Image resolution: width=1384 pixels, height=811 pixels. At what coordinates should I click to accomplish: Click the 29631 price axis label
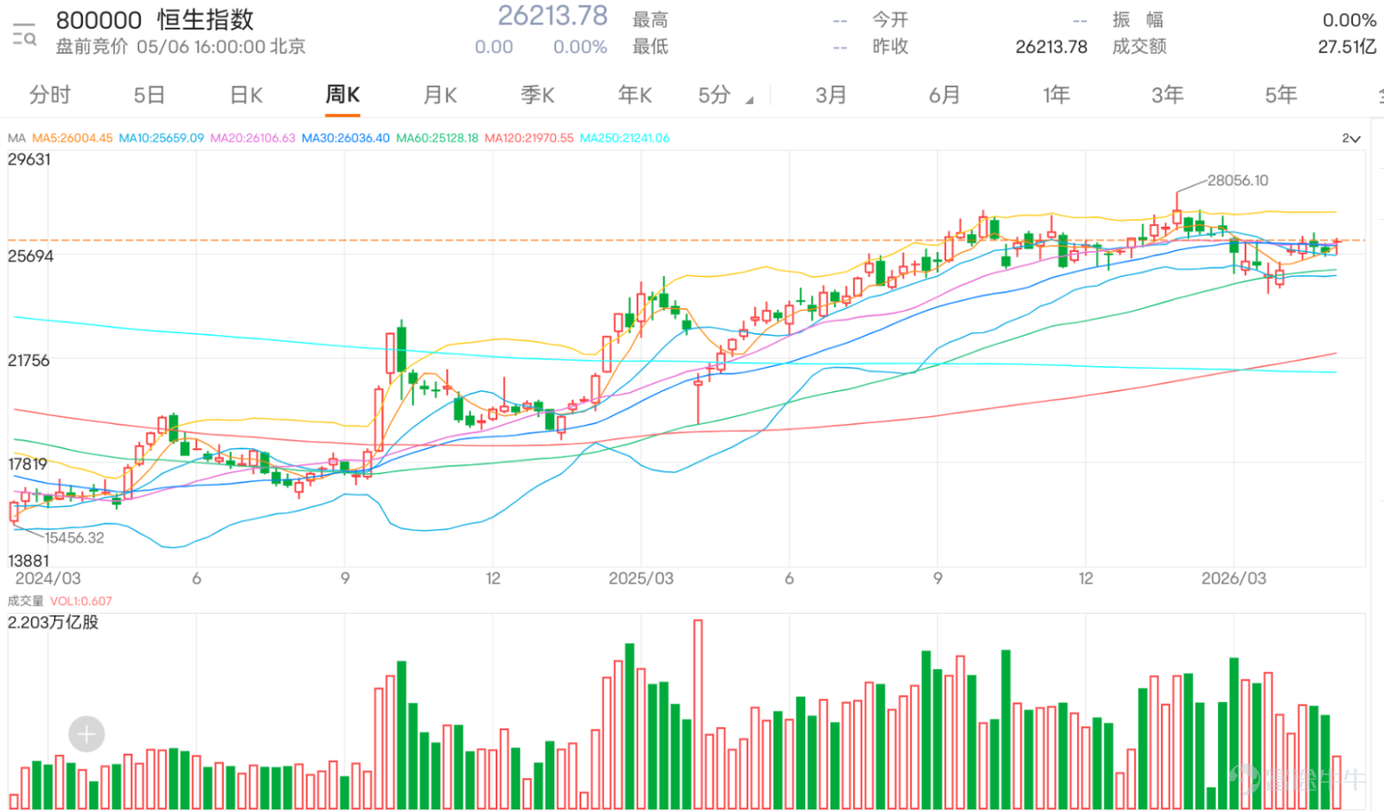[29, 159]
